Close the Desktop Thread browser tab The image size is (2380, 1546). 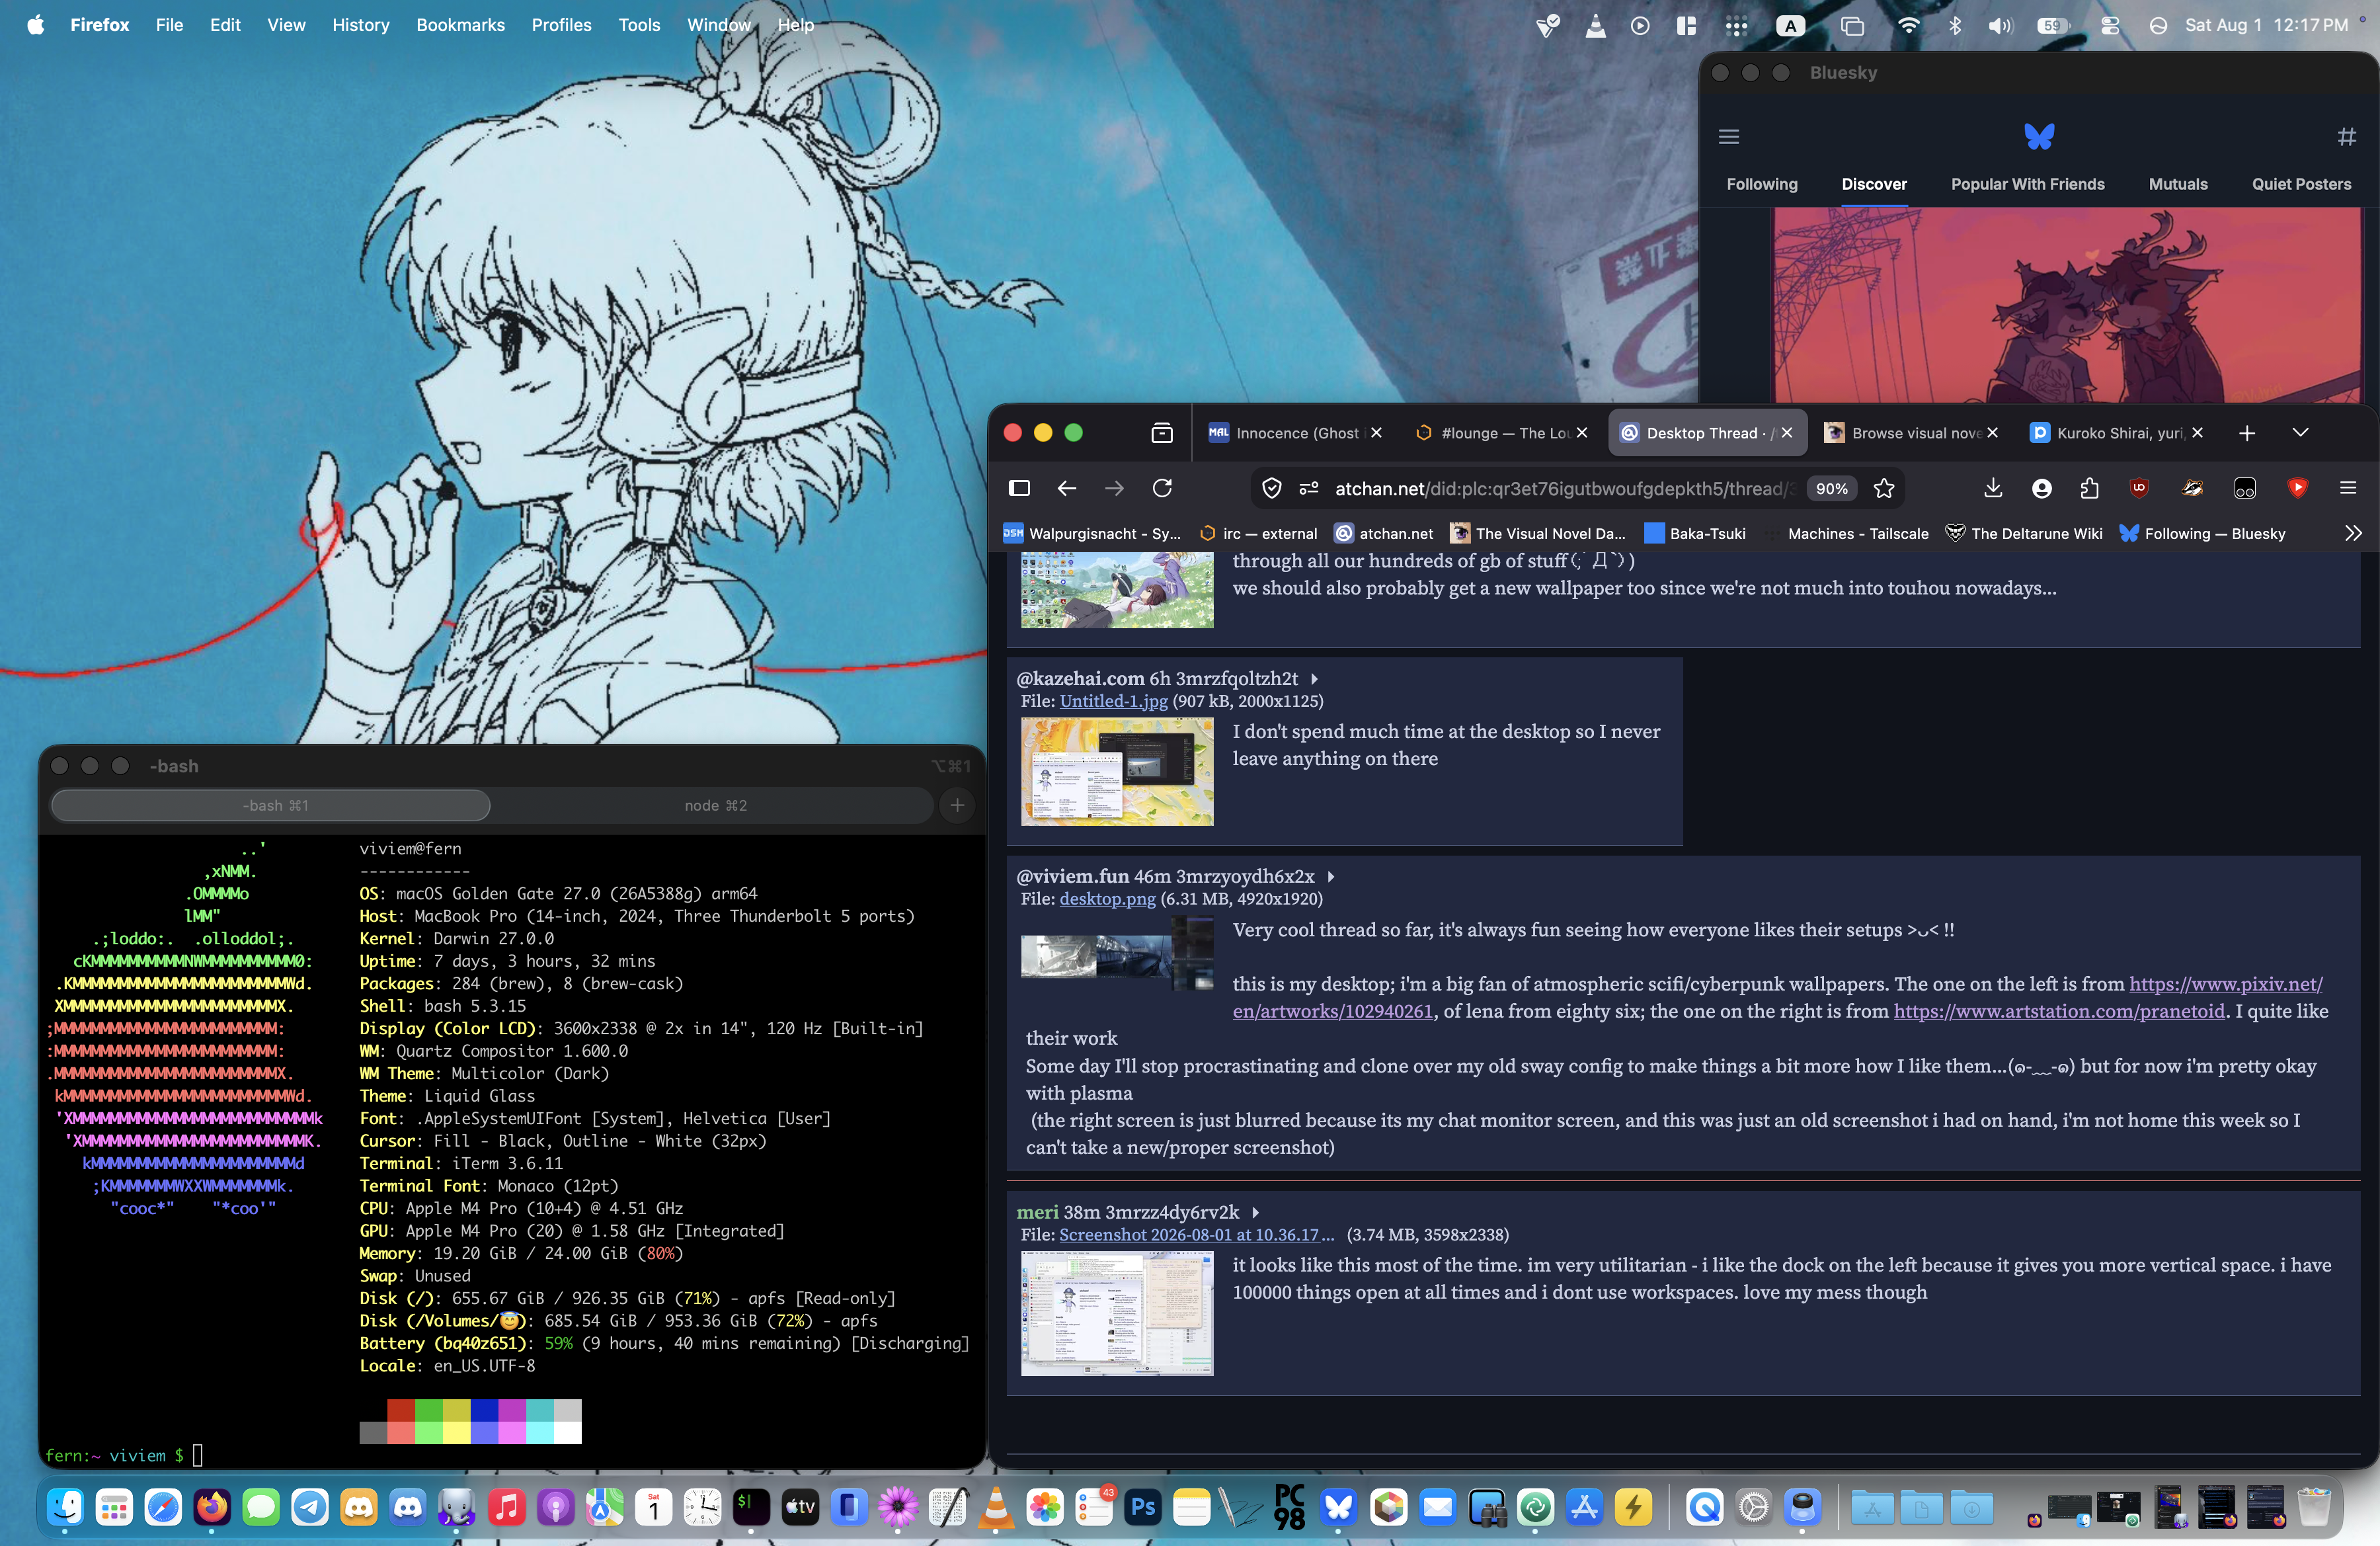pyautogui.click(x=1787, y=433)
